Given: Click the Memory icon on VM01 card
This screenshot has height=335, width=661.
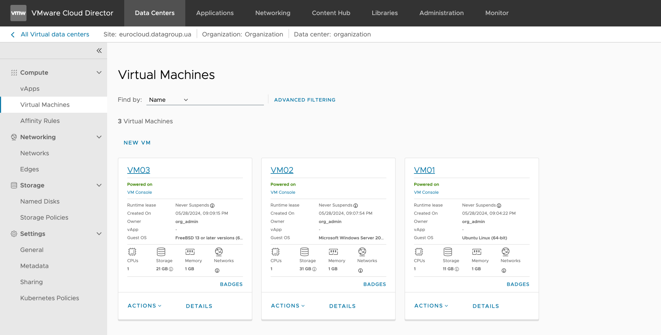Looking at the screenshot, I should pyautogui.click(x=477, y=252).
